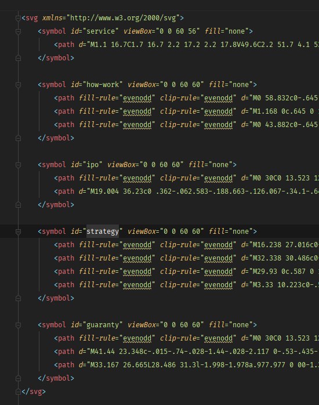Click path data starting M29.93 0c.587
319x405 pixels.
pyautogui.click(x=285, y=272)
